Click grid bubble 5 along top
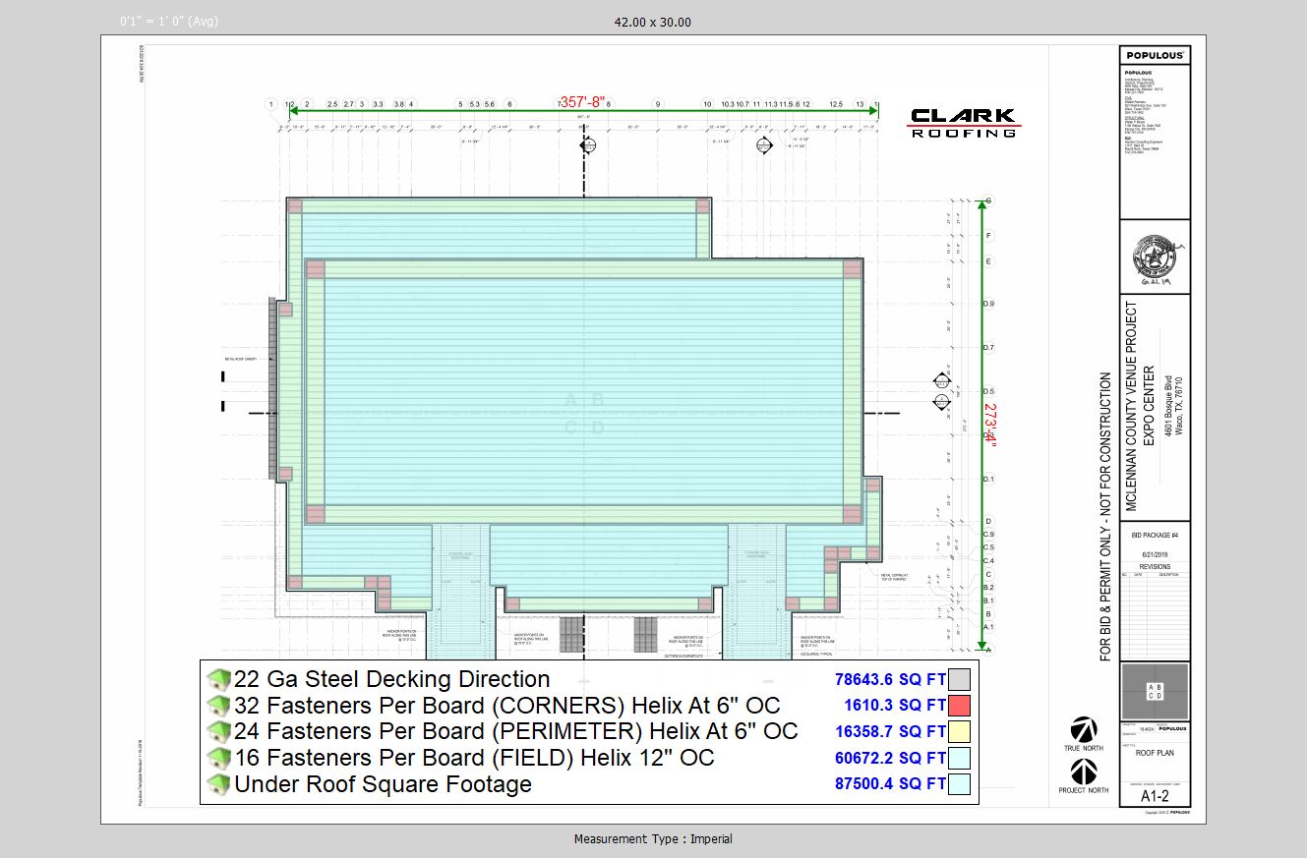 pos(459,103)
